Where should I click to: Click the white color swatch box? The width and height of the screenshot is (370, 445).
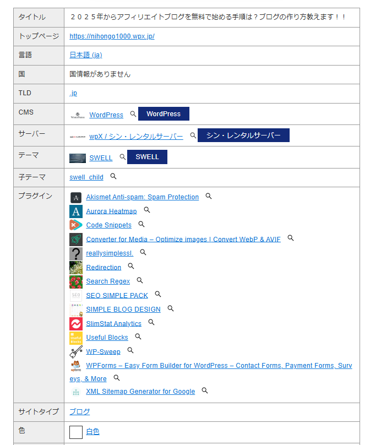coord(76,432)
